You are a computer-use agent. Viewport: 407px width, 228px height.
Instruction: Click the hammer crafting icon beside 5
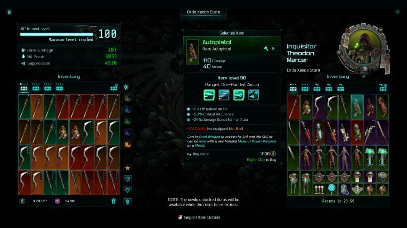[266, 49]
